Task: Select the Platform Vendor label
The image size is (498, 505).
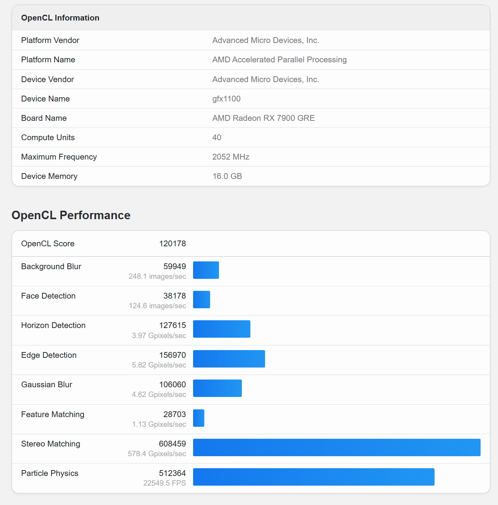Action: point(50,40)
